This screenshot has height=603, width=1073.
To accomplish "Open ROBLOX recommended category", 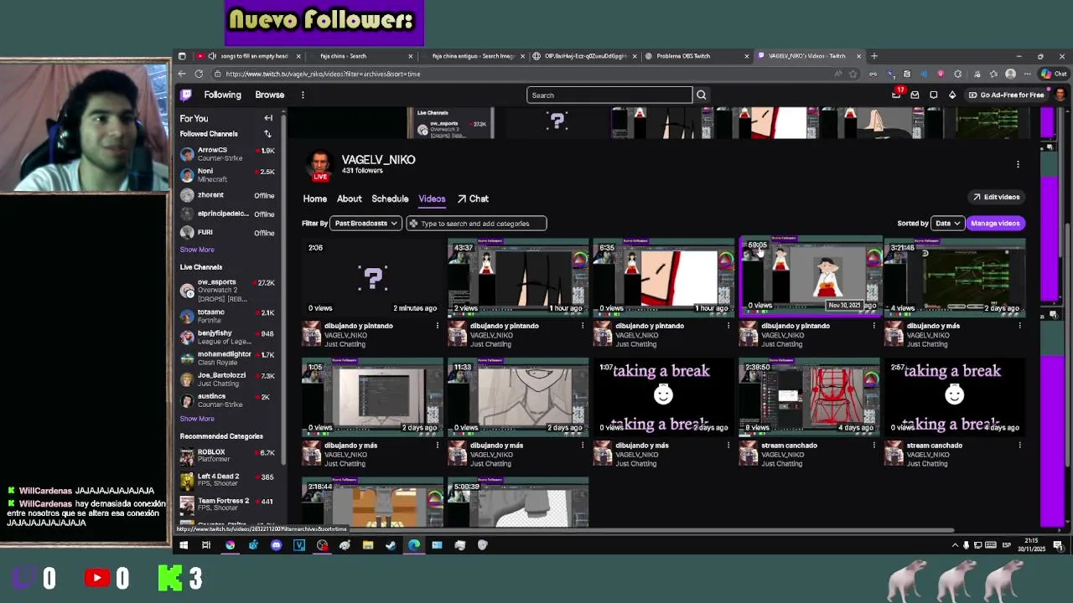I will coord(227,456).
